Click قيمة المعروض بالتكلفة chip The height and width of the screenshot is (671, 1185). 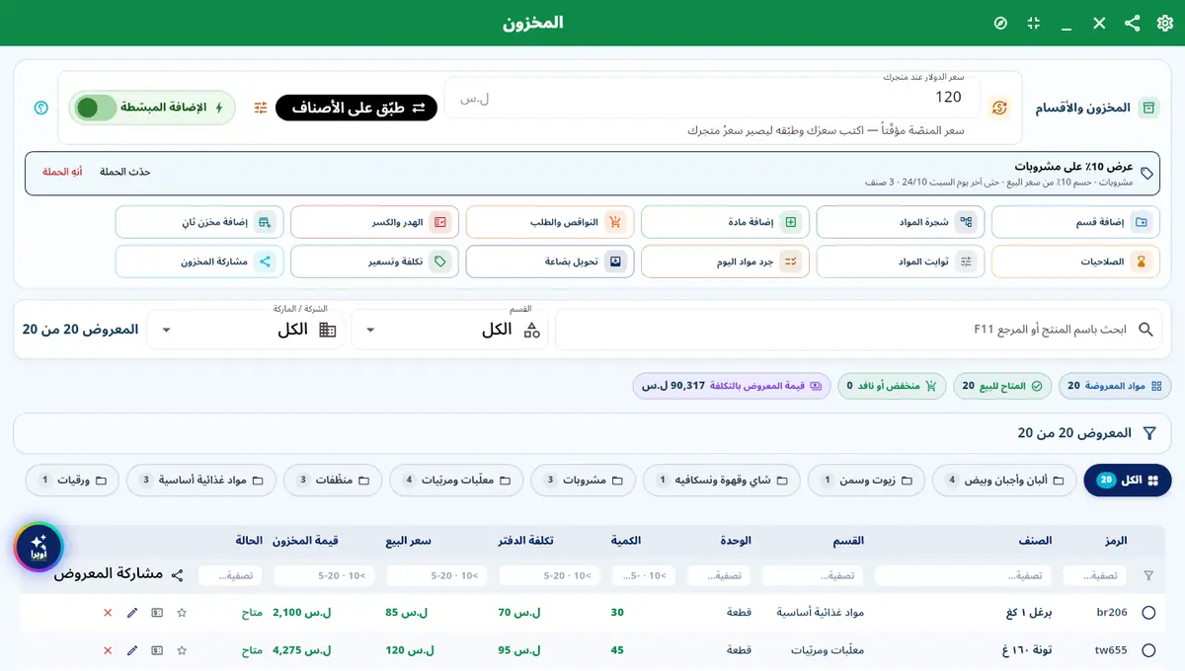click(x=732, y=386)
